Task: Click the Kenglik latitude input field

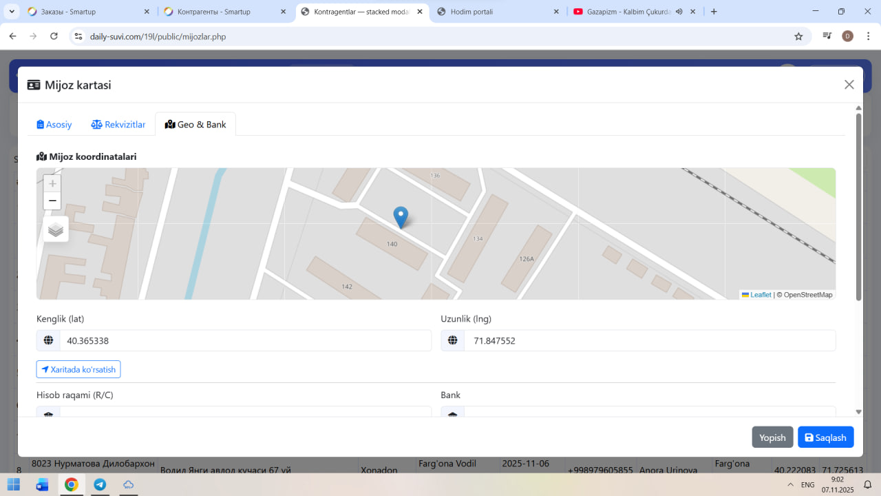Action: [x=244, y=340]
